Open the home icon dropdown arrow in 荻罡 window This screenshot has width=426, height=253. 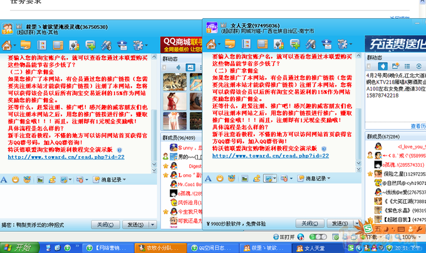(14, 45)
